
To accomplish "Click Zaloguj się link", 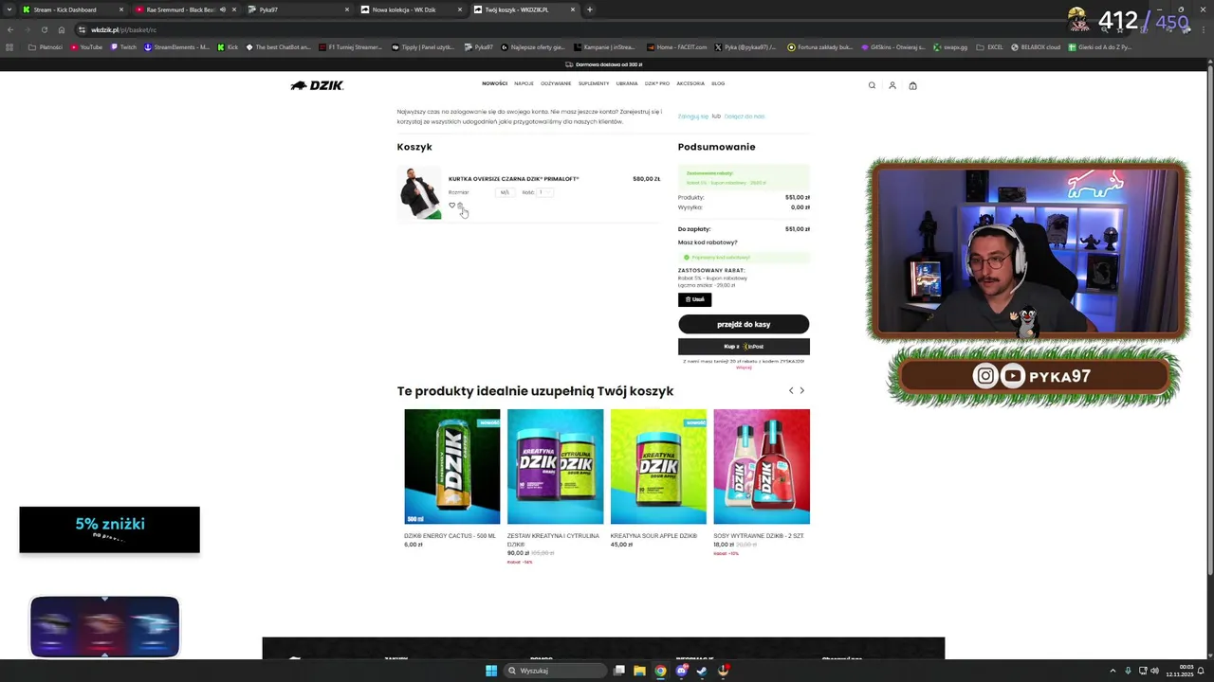I will click(693, 117).
